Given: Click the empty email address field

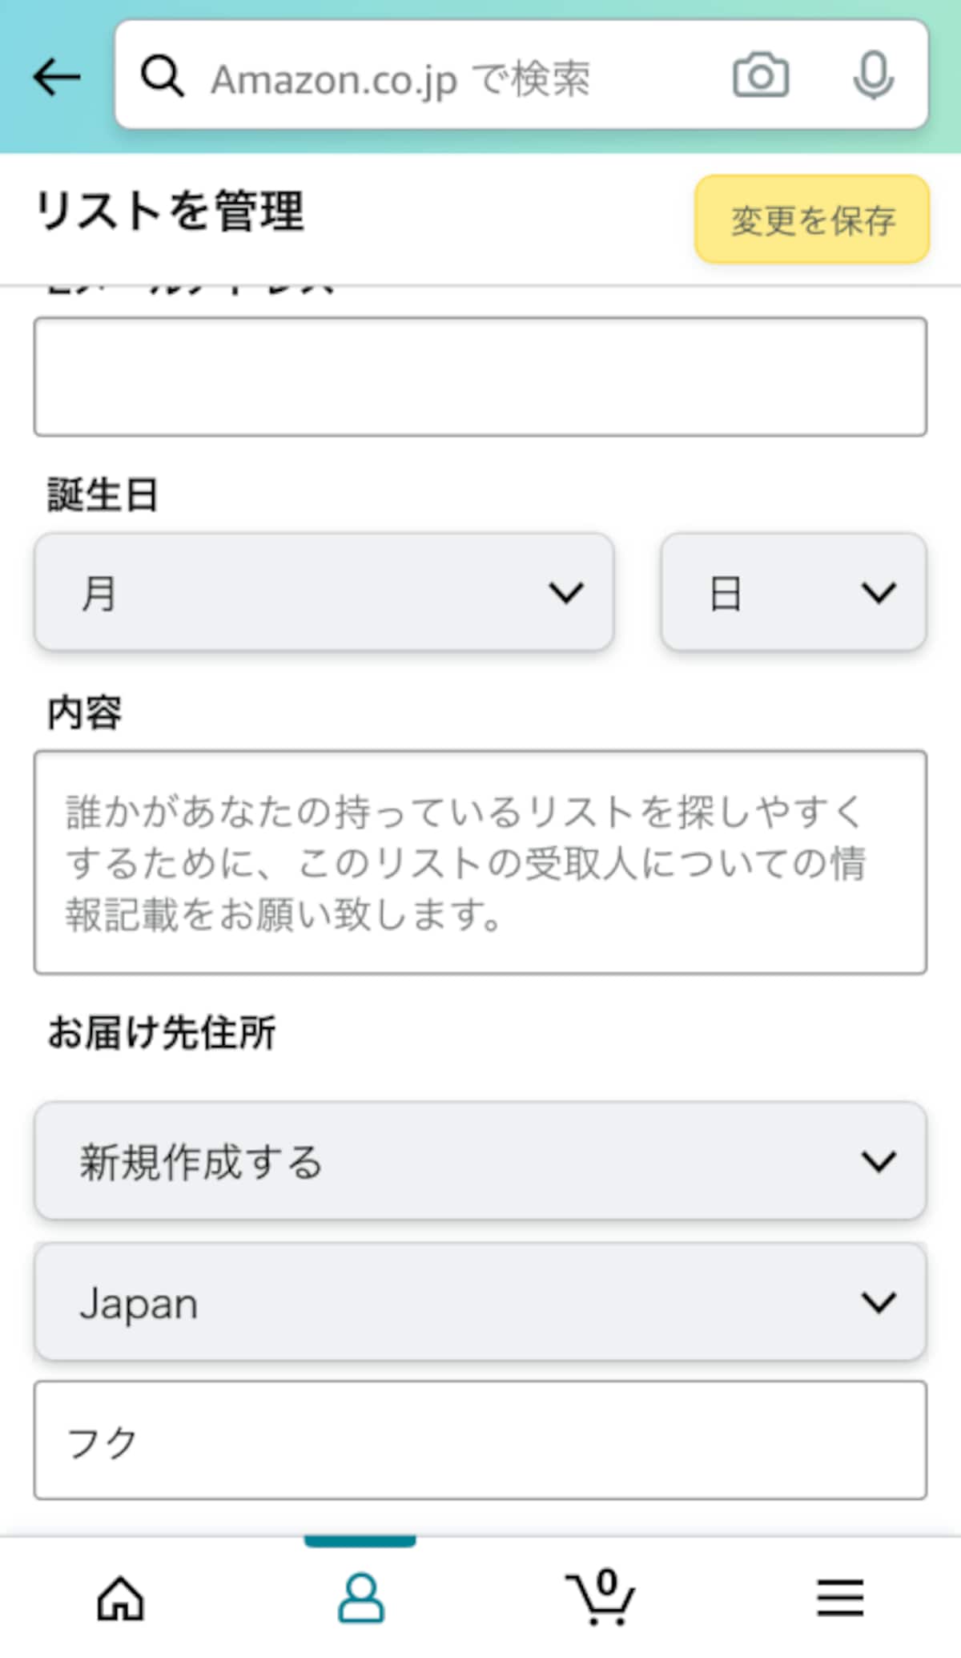Looking at the screenshot, I should pos(480,377).
